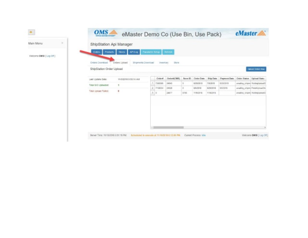Open the Stores toolbar button
Image resolution: width=308 pixels, height=238 pixels.
(122, 52)
